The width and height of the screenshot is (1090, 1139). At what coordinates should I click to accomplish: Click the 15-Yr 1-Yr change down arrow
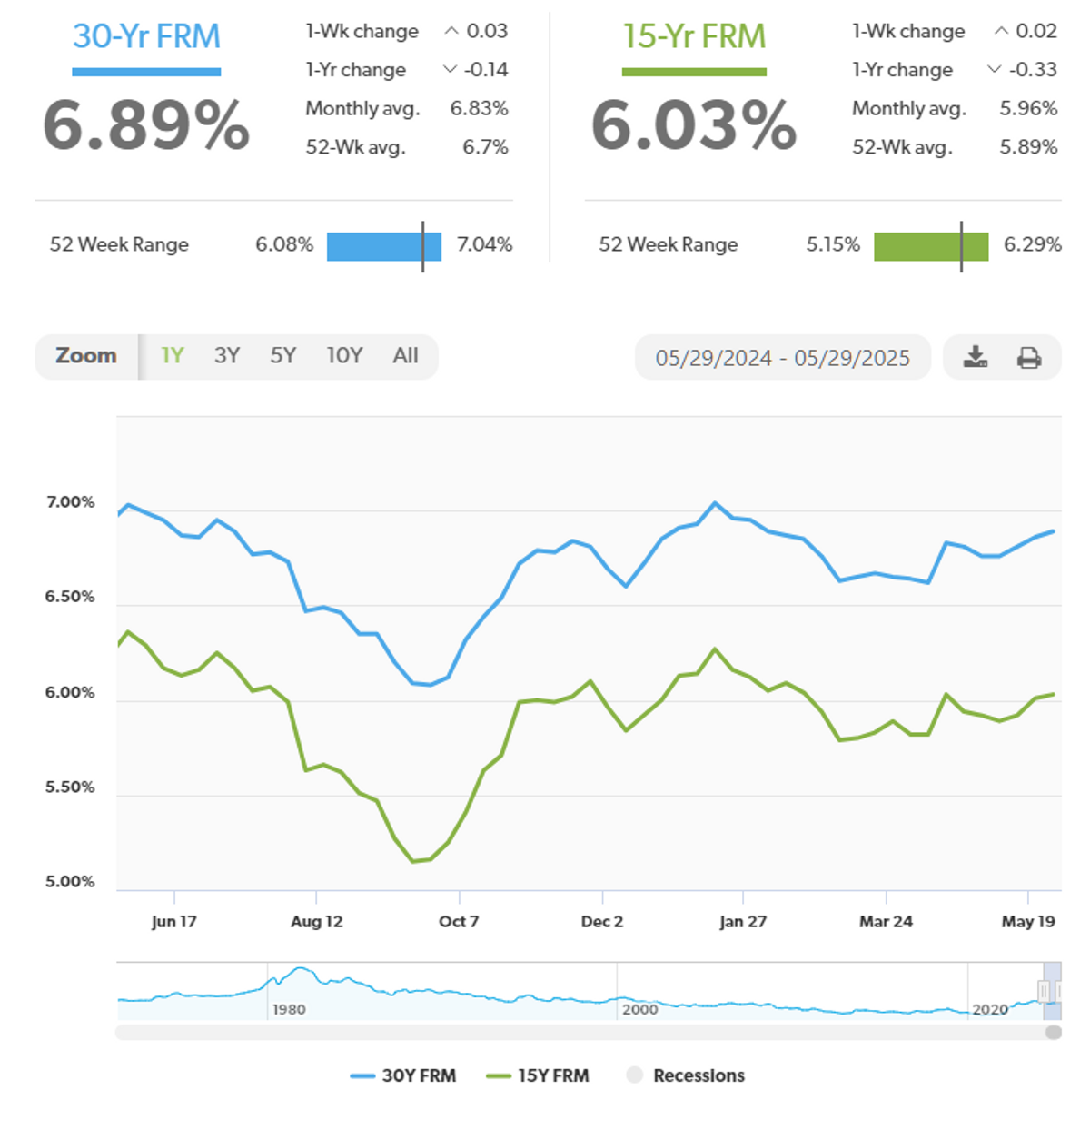[995, 70]
